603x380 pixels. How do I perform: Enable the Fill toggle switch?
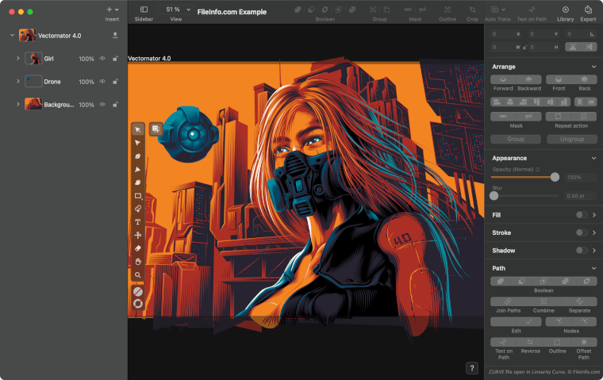point(582,214)
